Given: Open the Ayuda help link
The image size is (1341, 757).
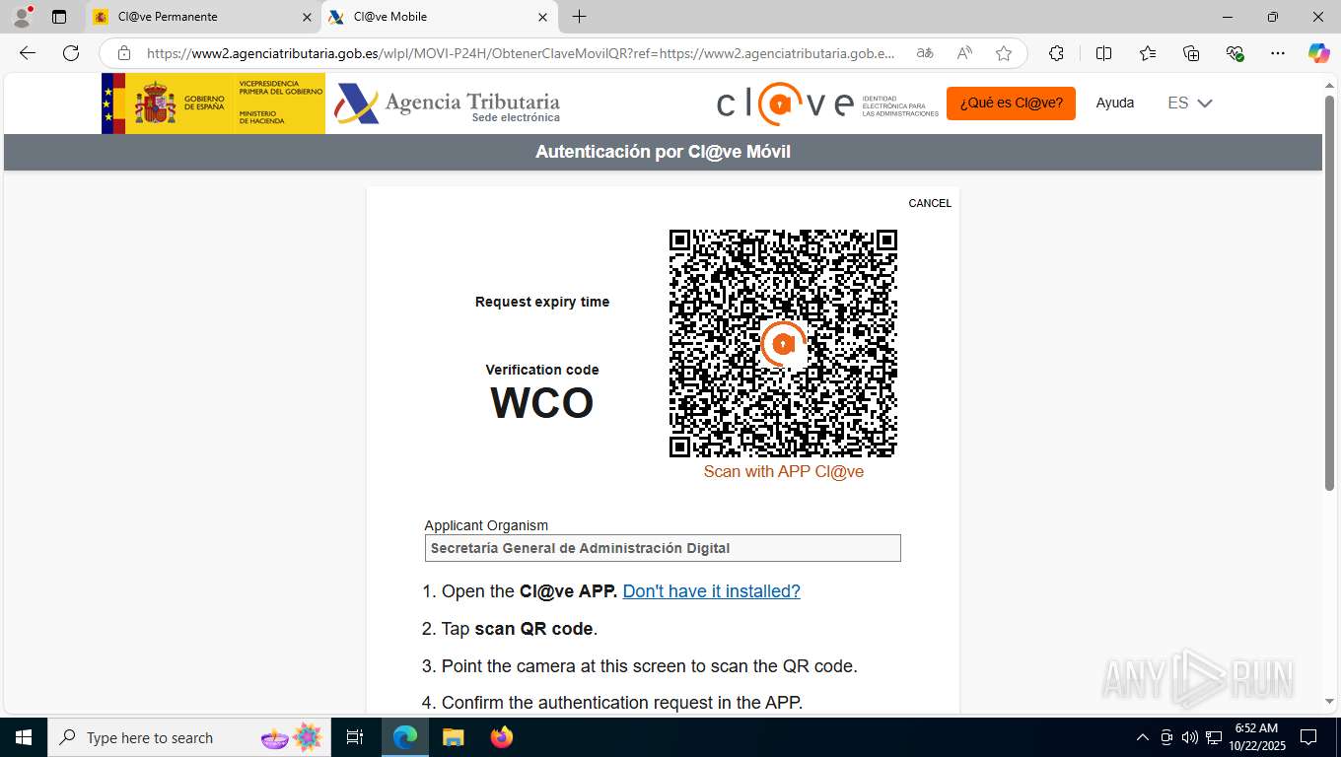Looking at the screenshot, I should click(1115, 103).
